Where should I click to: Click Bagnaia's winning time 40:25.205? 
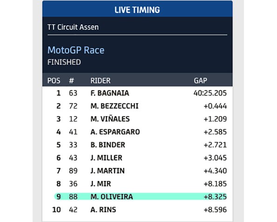pos(210,93)
